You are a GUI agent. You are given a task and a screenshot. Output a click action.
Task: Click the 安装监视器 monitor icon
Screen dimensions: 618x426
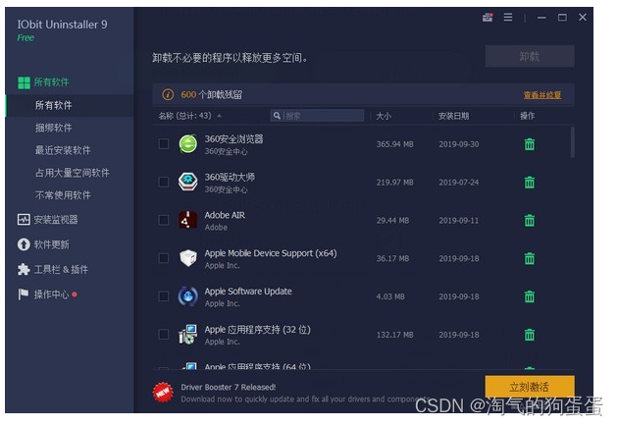coord(24,220)
